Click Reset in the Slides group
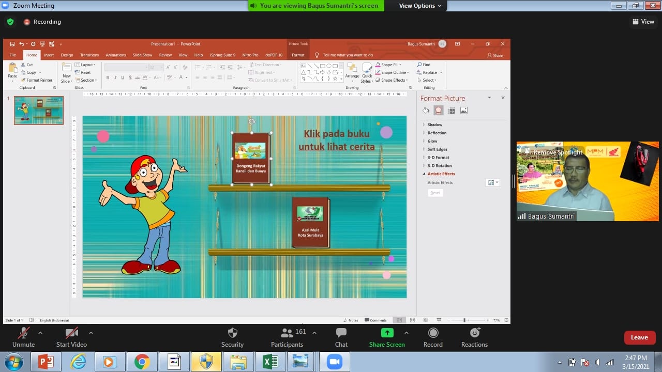The image size is (662, 372). [x=83, y=72]
